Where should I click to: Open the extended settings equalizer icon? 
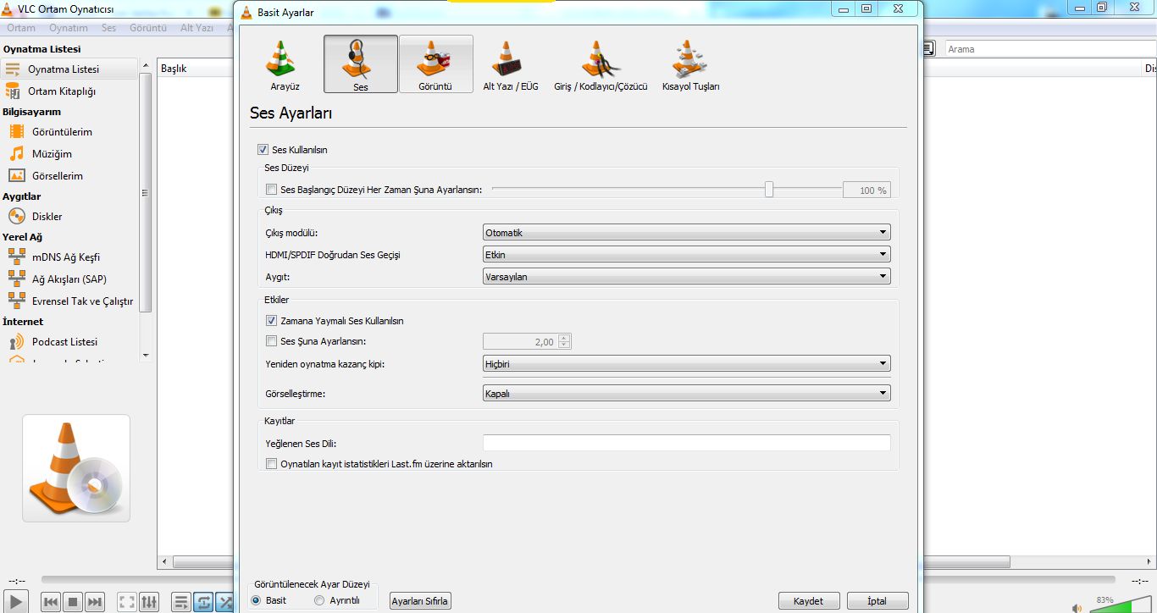[x=149, y=602]
